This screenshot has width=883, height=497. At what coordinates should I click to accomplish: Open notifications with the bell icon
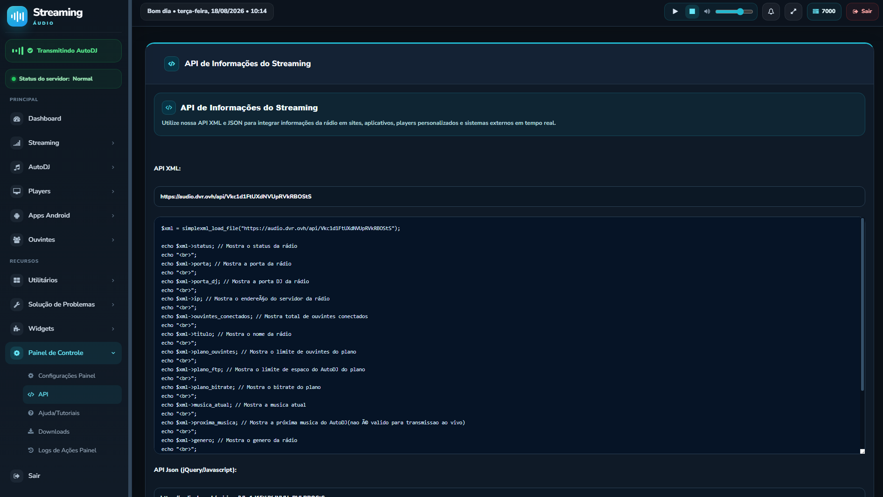(x=771, y=11)
